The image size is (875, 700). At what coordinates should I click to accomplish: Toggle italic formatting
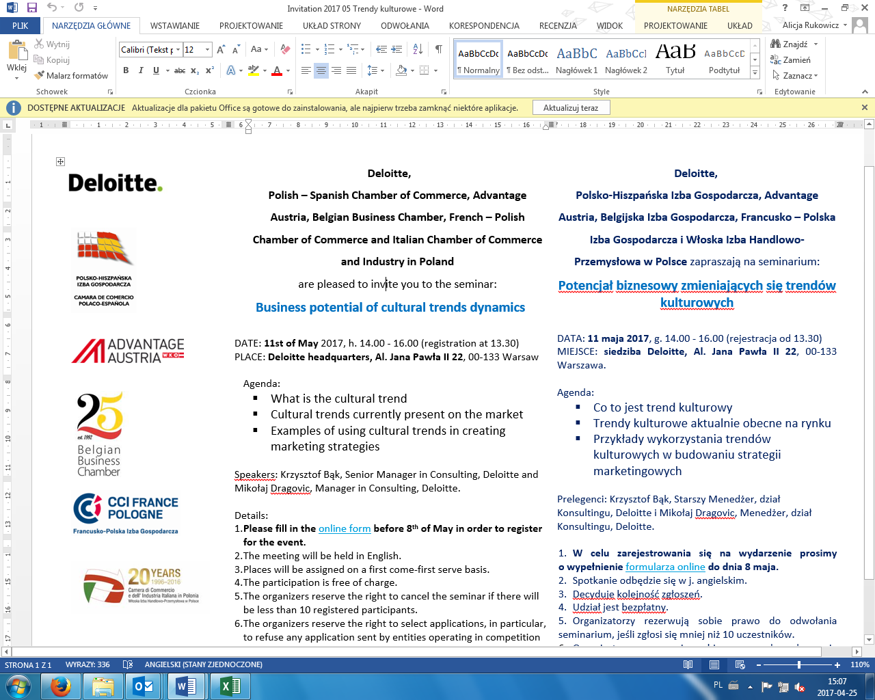[141, 70]
